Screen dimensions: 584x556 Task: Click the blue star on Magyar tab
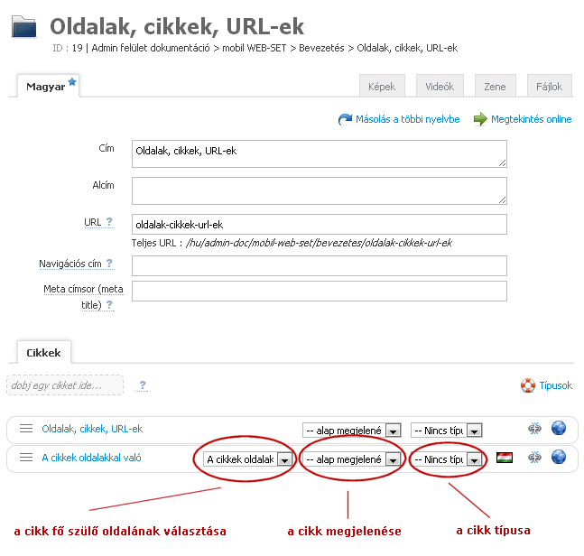[x=72, y=82]
